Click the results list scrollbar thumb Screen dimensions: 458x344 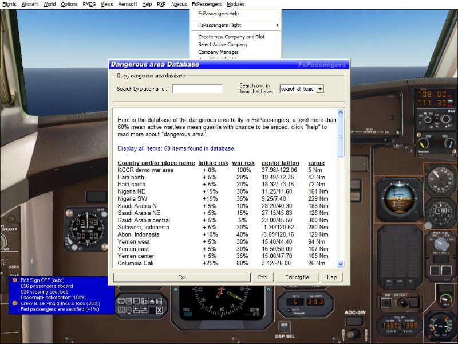pos(341,136)
